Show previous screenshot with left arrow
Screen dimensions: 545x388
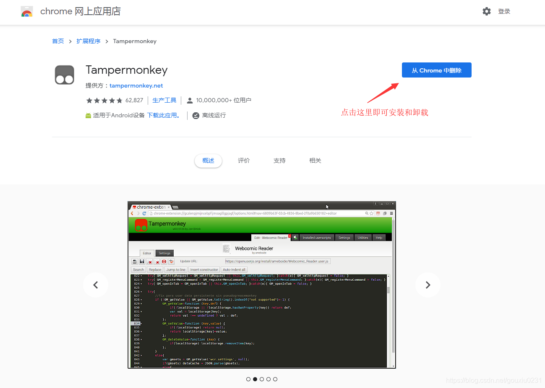[x=96, y=285]
